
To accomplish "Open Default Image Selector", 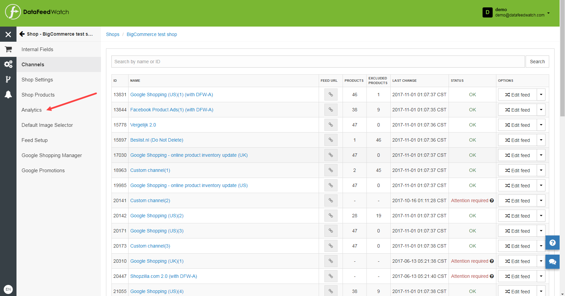I will tap(59, 125).
